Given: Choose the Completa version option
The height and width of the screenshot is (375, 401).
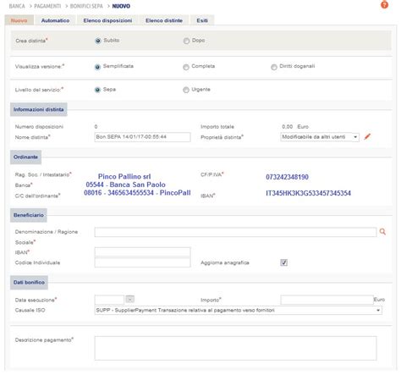Looking at the screenshot, I should (x=186, y=67).
